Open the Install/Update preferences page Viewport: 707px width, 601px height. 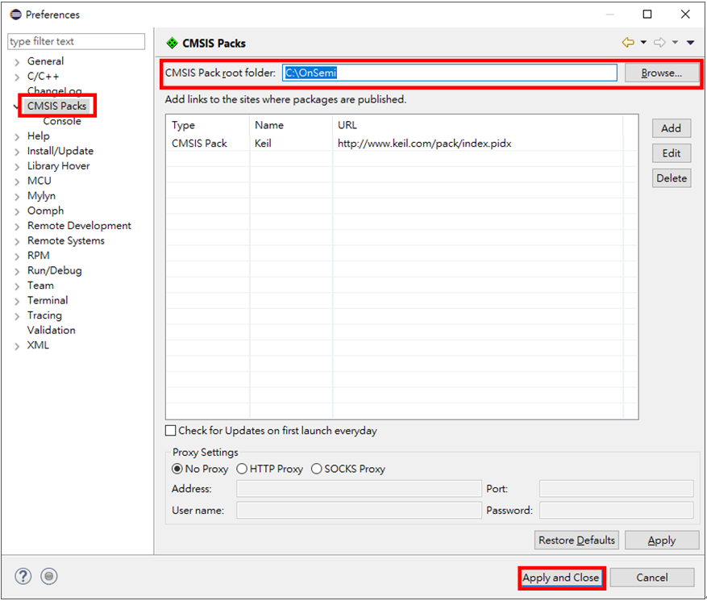(60, 151)
